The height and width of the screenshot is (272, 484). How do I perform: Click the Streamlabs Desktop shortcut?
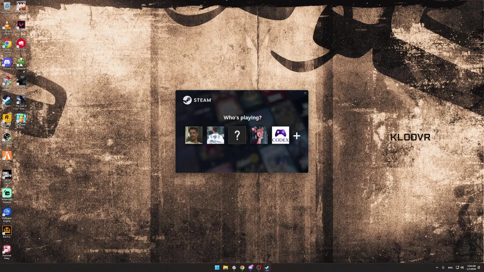tap(7, 196)
